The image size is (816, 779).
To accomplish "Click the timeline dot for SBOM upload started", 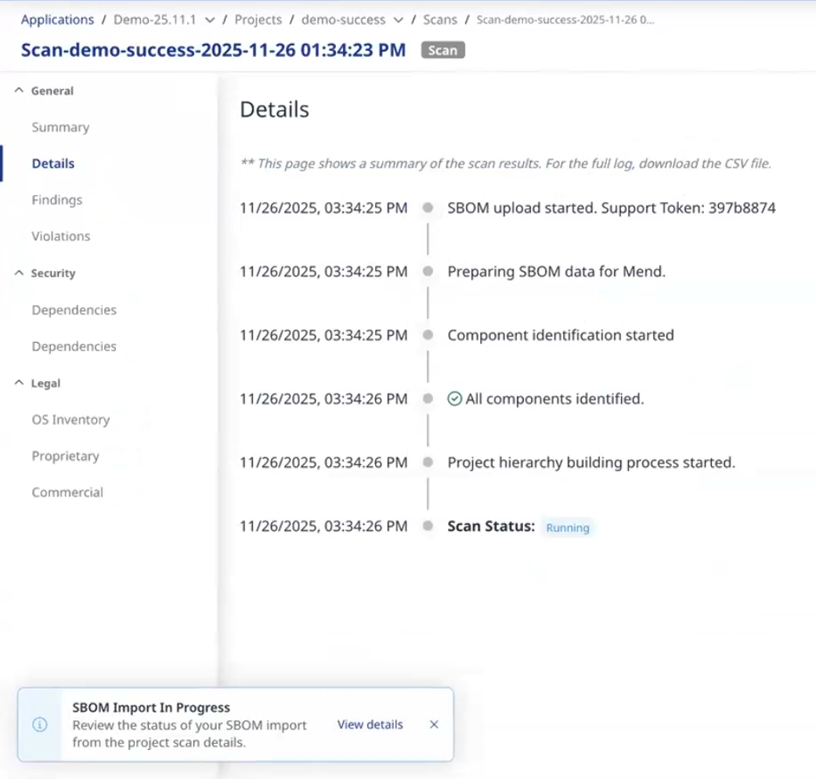I will click(x=428, y=208).
